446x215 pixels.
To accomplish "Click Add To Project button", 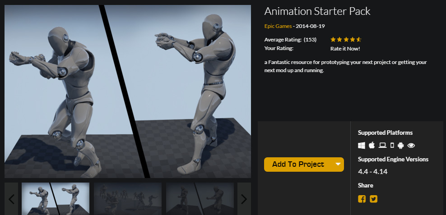I will [298, 165].
